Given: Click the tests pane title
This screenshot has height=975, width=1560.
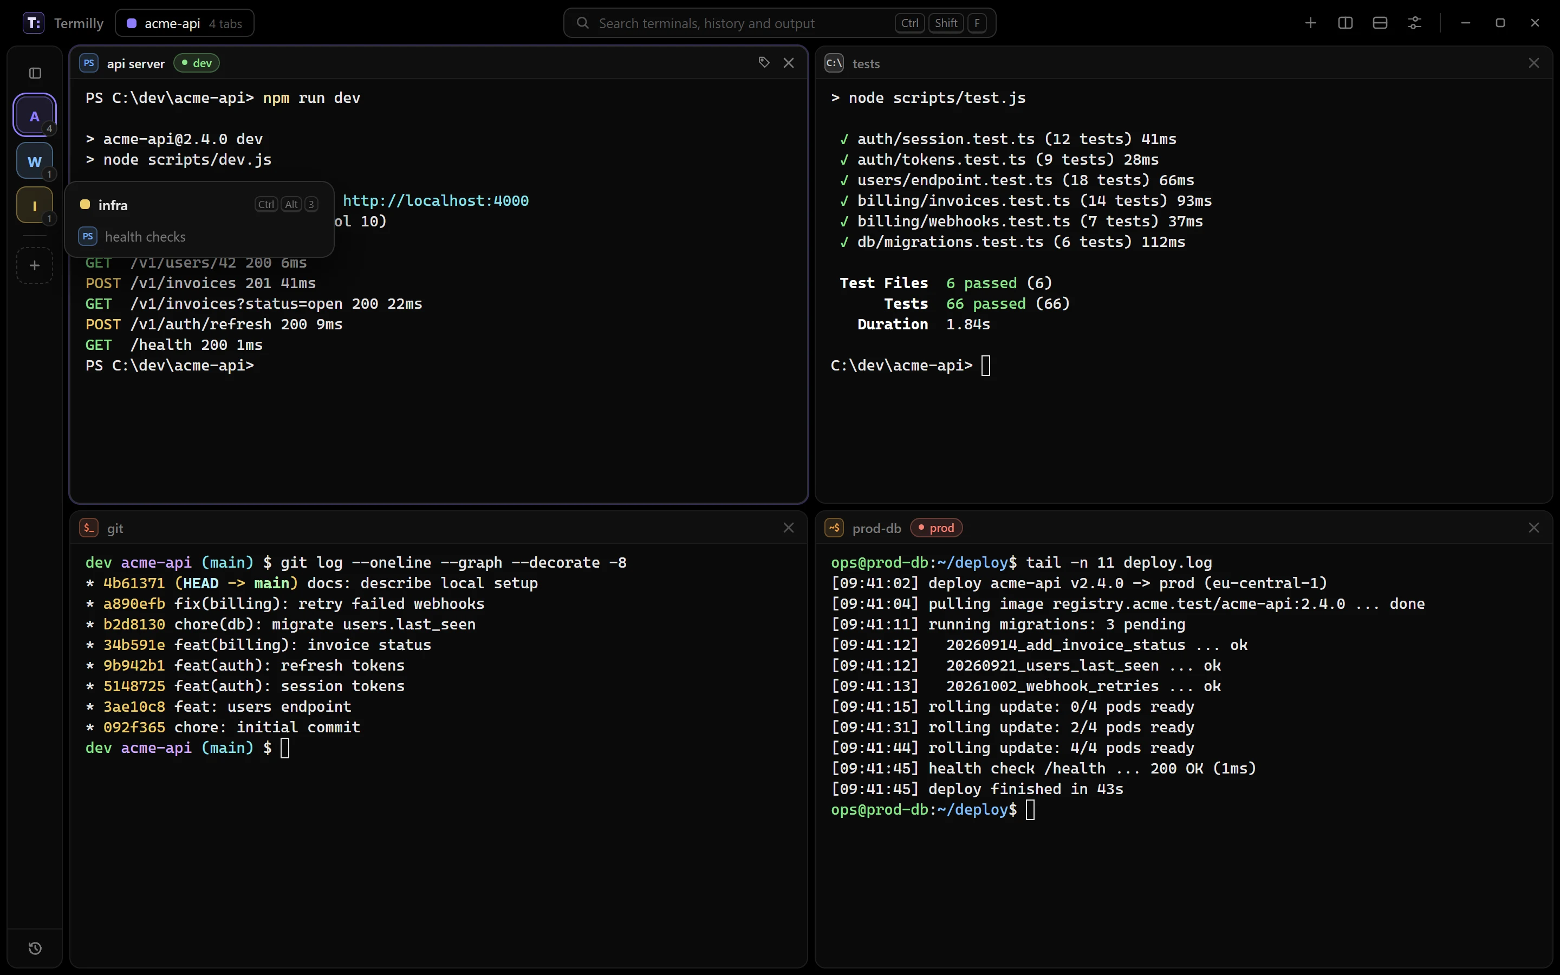Looking at the screenshot, I should (866, 64).
